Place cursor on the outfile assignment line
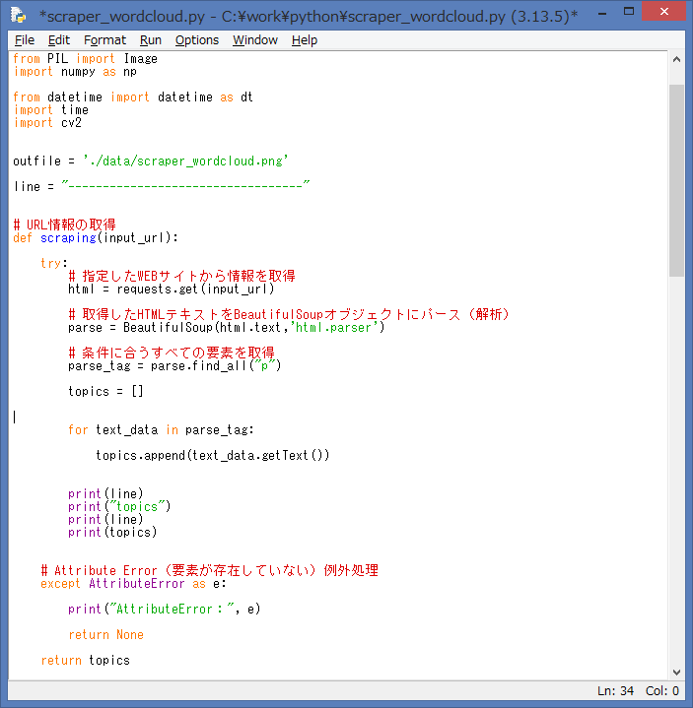The height and width of the screenshot is (708, 693). pos(150,161)
